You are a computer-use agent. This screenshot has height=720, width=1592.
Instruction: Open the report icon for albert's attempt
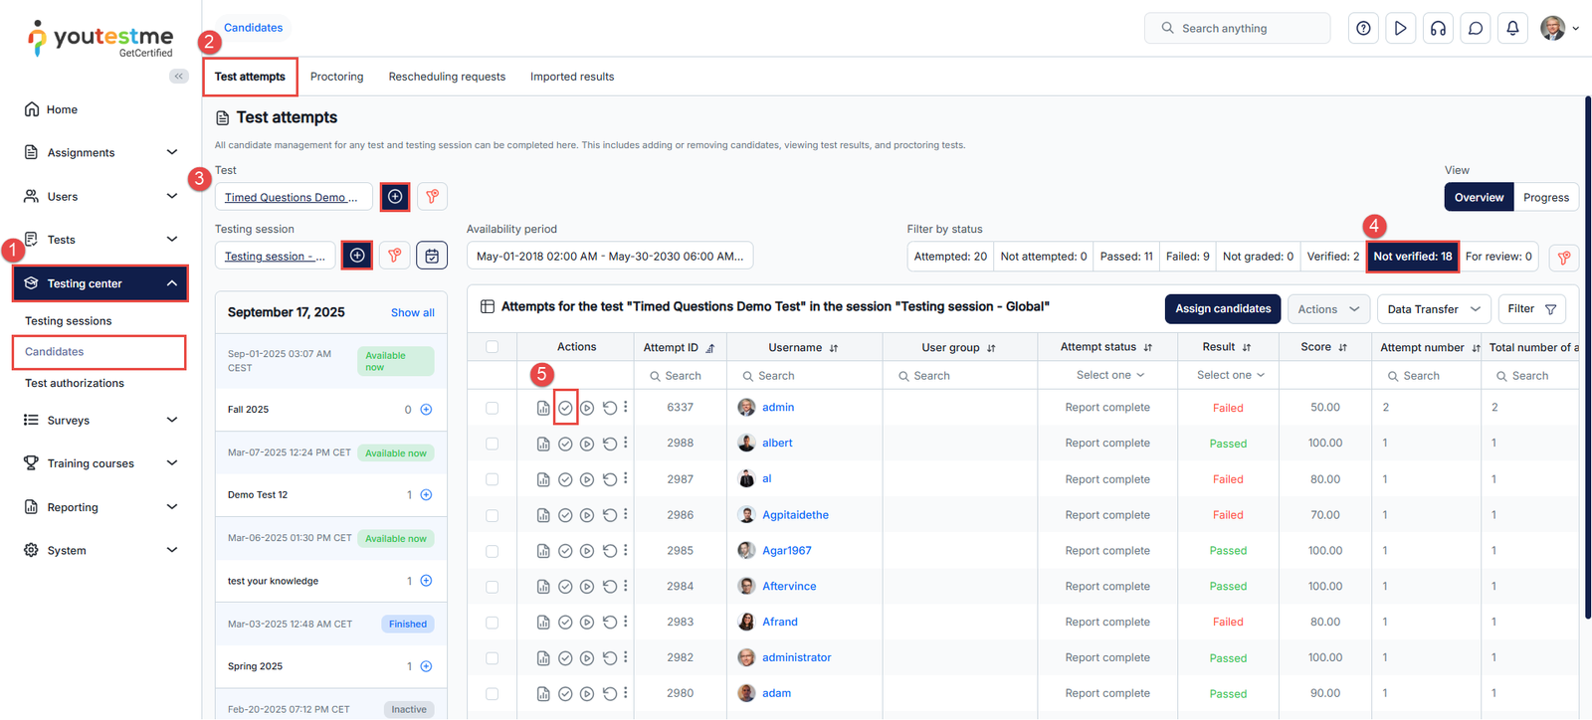coord(543,444)
